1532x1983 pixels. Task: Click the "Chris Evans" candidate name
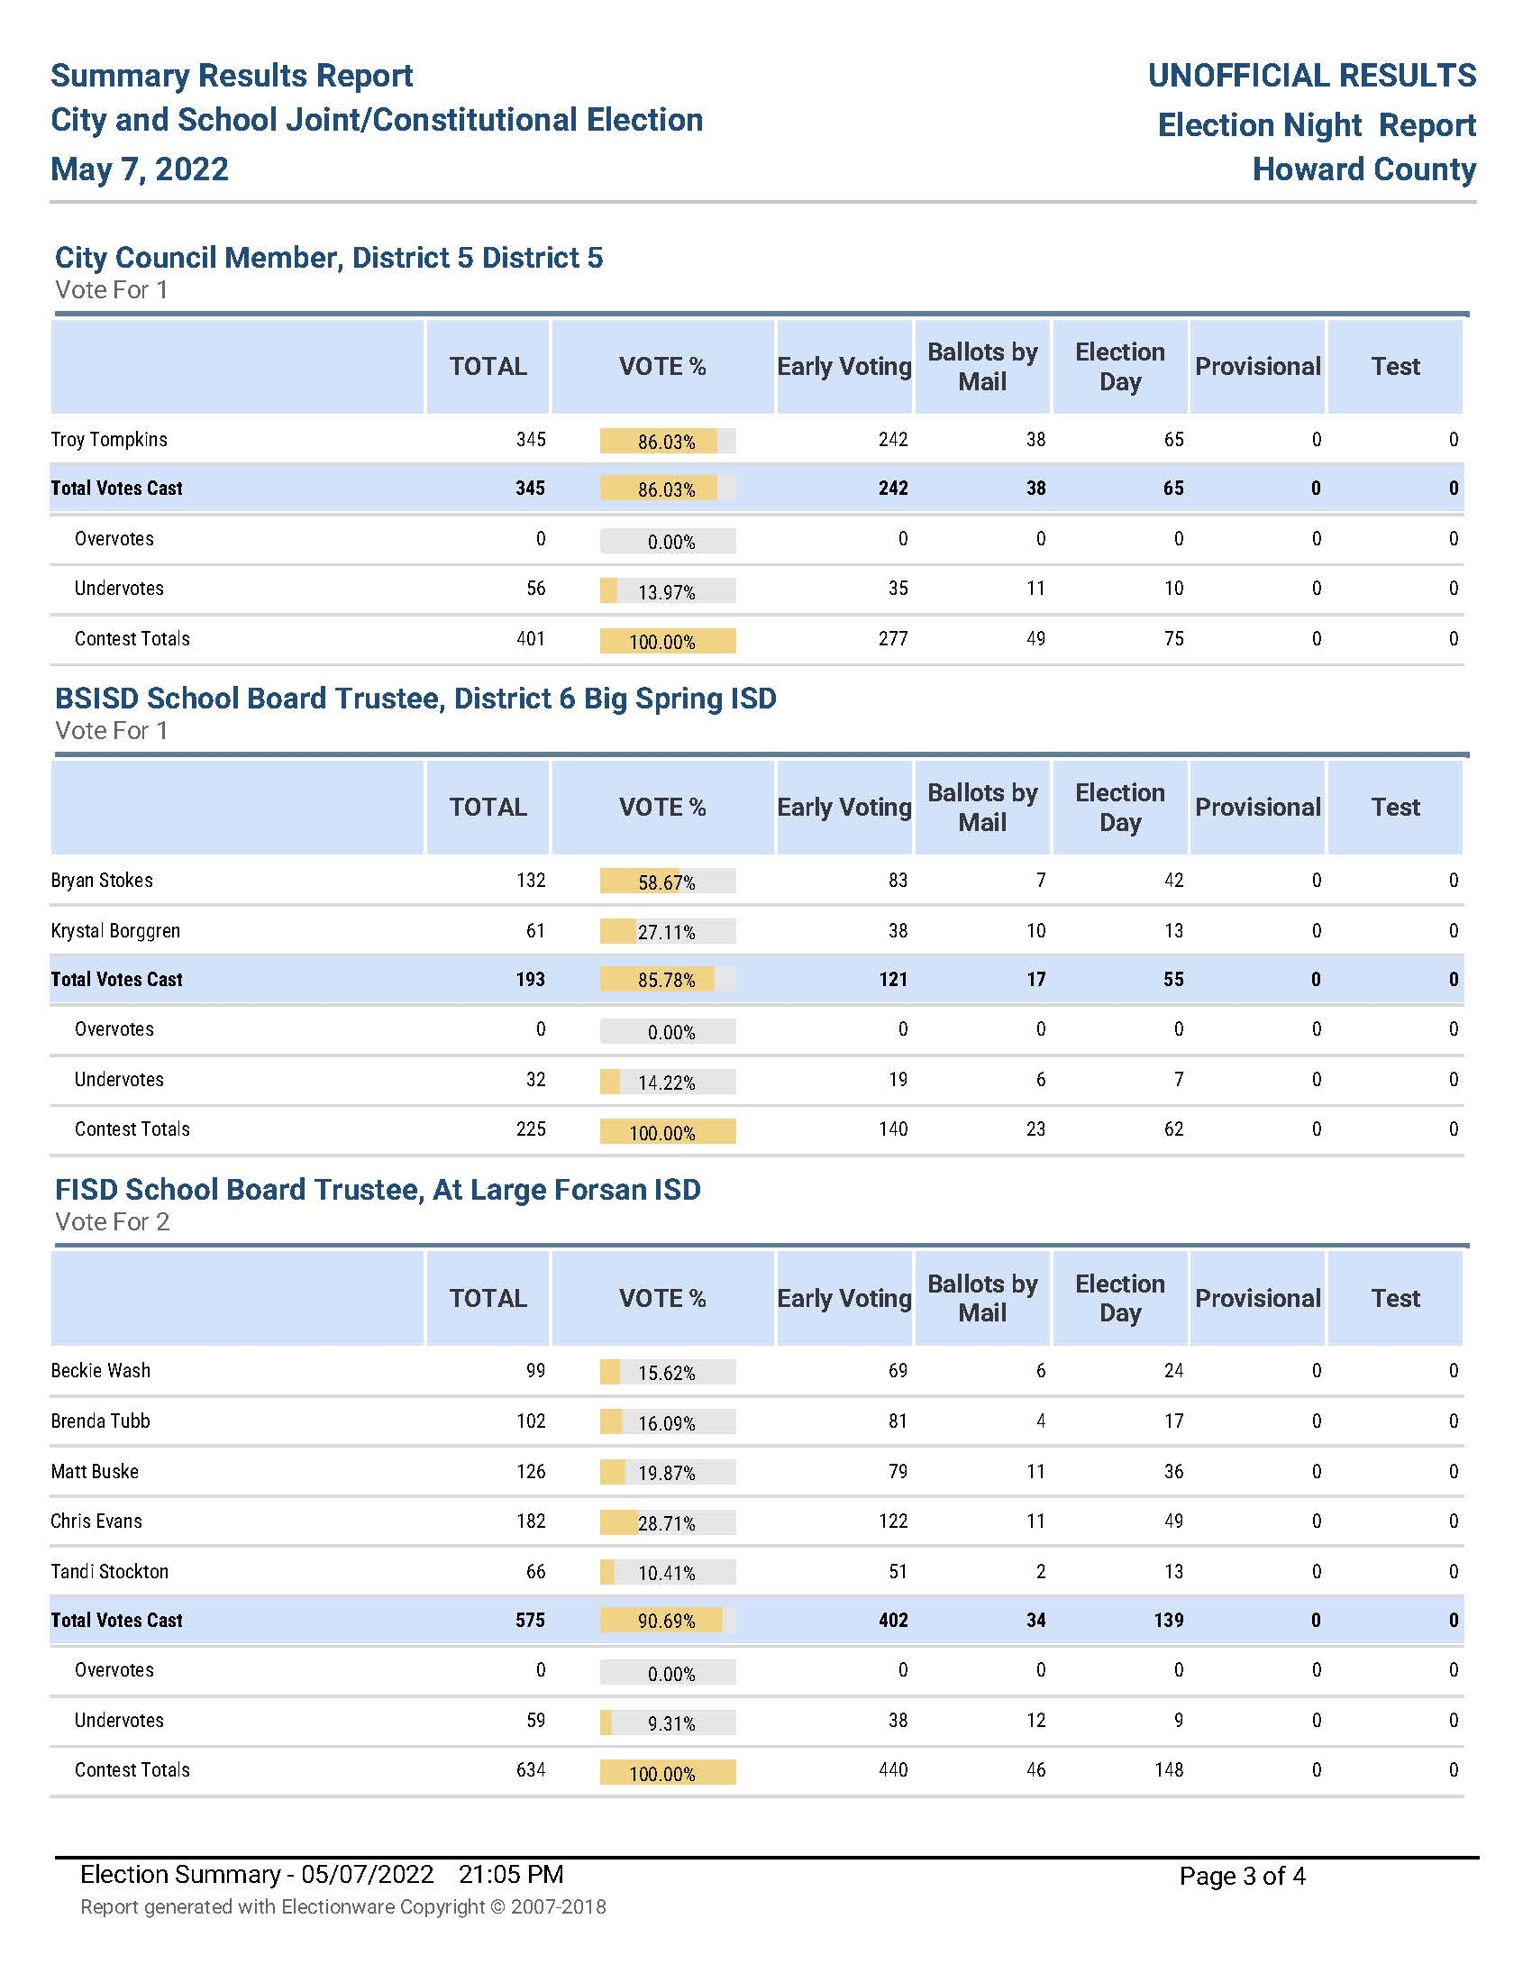pos(96,1521)
